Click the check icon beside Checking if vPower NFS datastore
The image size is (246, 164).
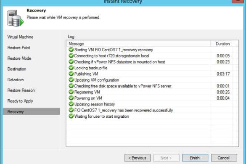(x=71, y=62)
